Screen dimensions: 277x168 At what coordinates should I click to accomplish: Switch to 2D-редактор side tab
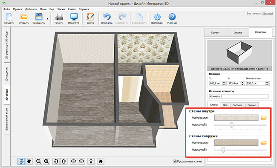tap(7, 74)
